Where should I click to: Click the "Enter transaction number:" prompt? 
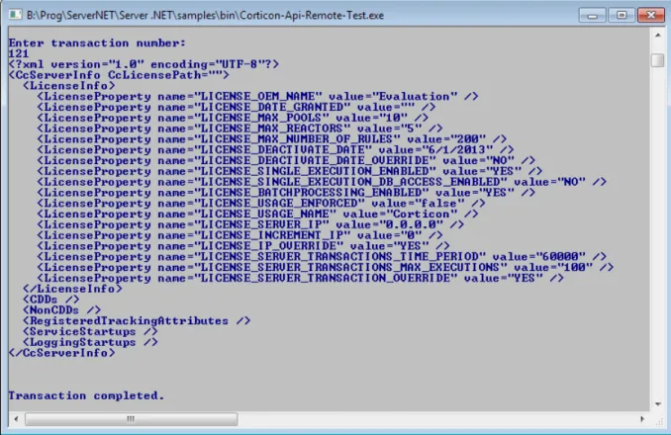coord(97,43)
